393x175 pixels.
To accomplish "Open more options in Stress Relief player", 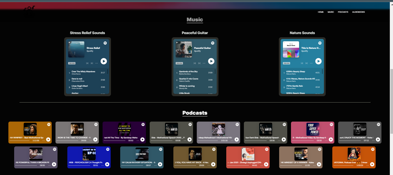I will [x=97, y=63].
